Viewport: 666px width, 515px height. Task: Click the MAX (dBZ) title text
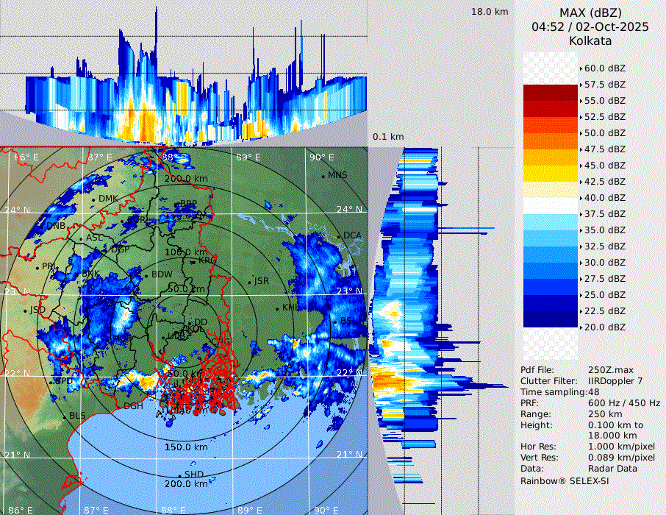(590, 13)
